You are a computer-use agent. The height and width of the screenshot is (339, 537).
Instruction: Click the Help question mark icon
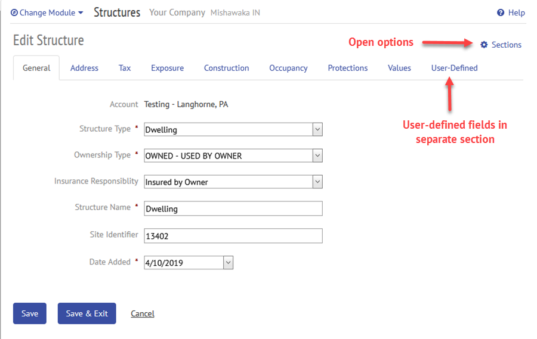point(501,13)
